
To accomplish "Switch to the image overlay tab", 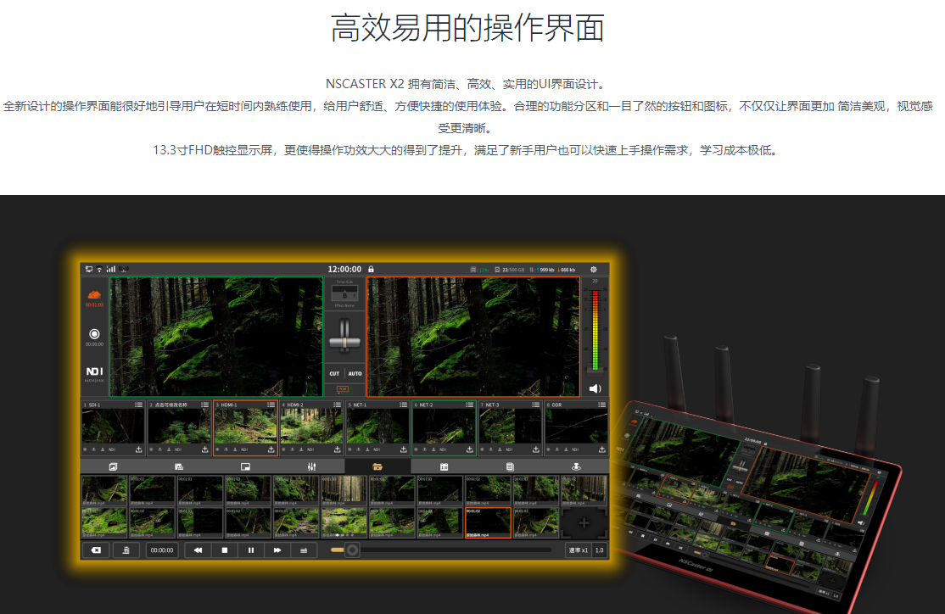I will [x=113, y=467].
